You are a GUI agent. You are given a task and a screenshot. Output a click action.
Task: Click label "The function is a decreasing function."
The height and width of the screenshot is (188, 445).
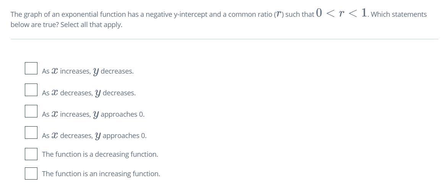coord(100,154)
